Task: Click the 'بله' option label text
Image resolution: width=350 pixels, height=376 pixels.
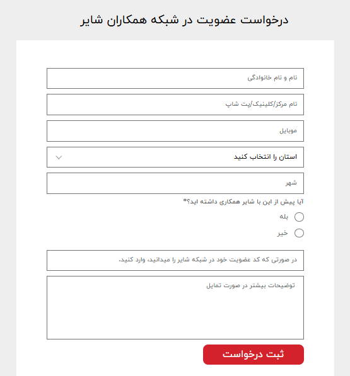Action: [284, 217]
